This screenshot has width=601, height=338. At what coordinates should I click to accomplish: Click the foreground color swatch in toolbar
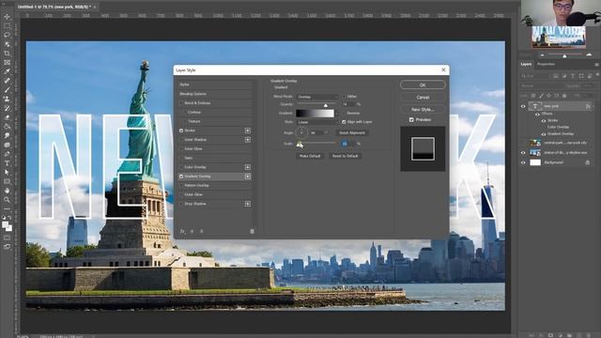pyautogui.click(x=5, y=225)
